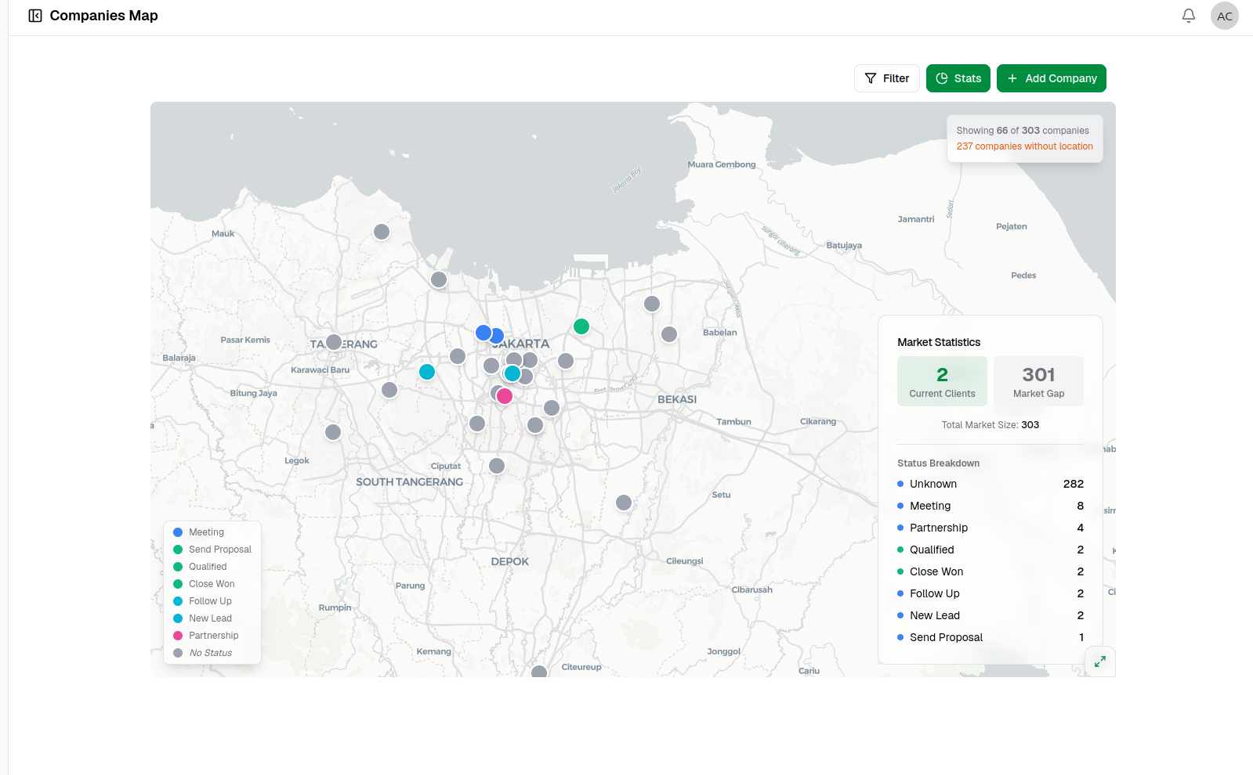The height and width of the screenshot is (775, 1253).
Task: Select New Lead row in Status Breakdown
Action: (990, 615)
